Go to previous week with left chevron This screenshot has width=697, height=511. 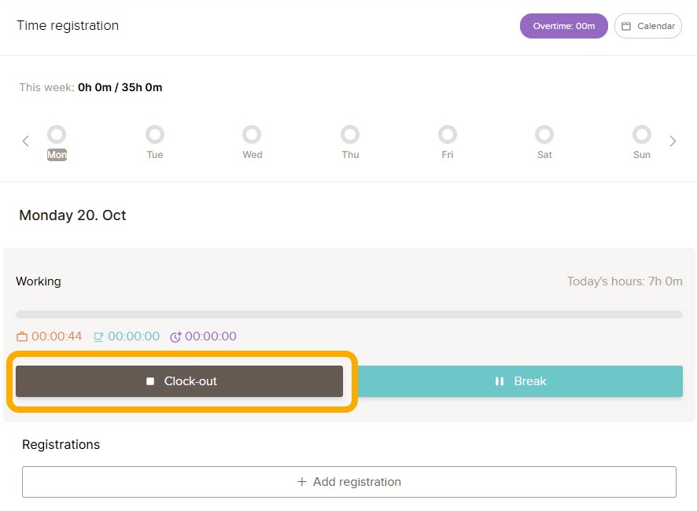click(x=25, y=142)
